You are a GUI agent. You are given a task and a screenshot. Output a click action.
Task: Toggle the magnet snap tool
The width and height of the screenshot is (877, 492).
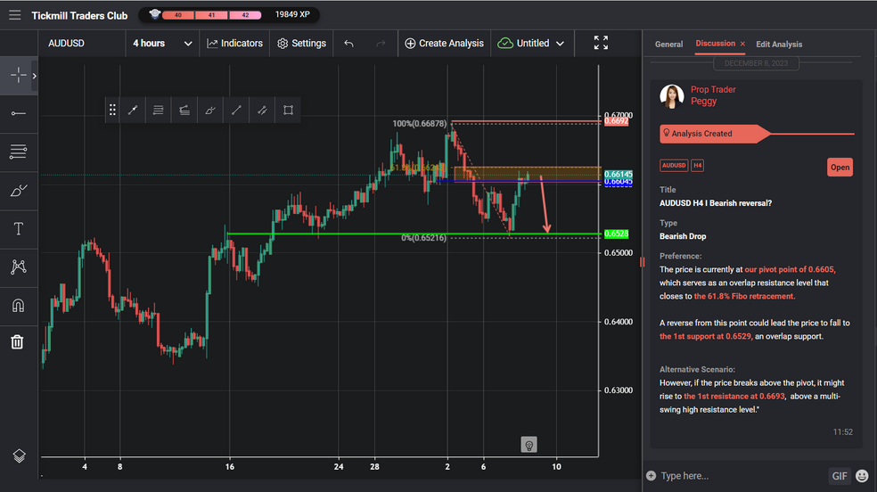(x=18, y=305)
